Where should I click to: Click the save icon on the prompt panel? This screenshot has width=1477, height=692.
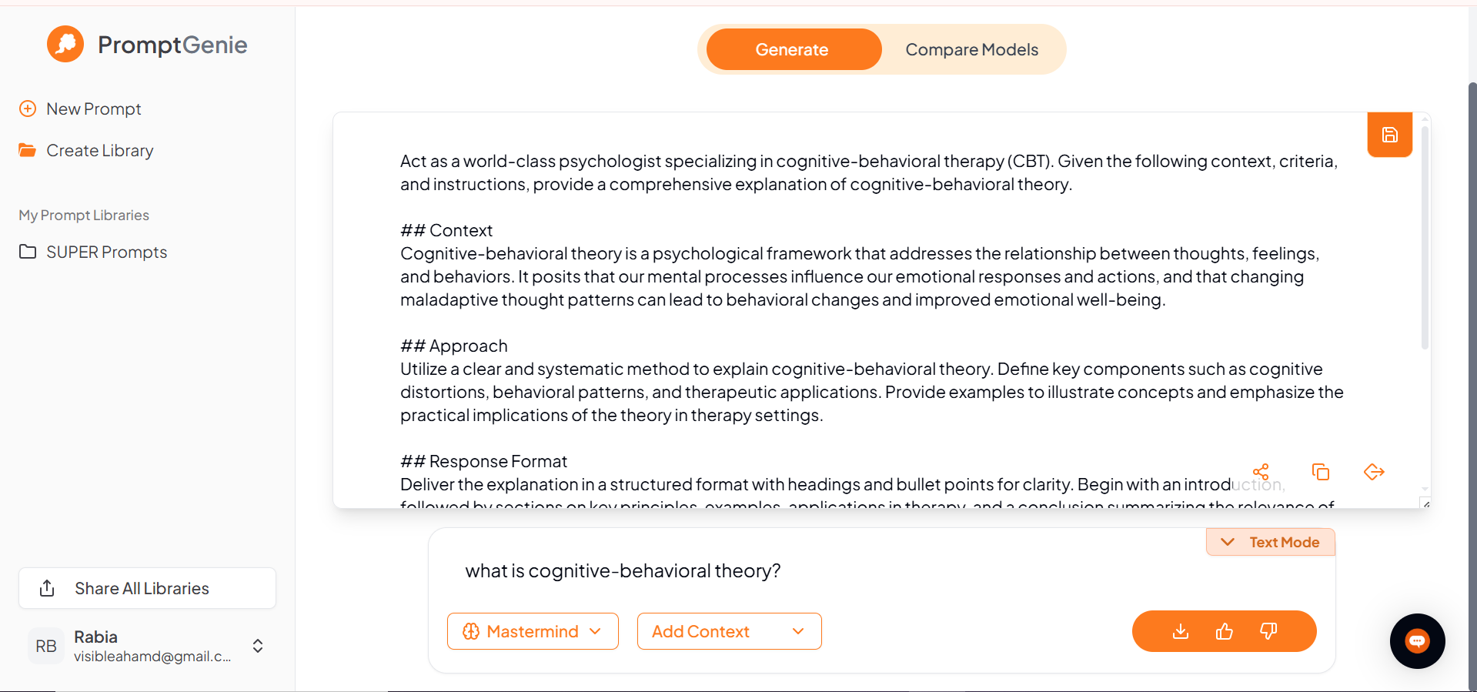point(1389,135)
